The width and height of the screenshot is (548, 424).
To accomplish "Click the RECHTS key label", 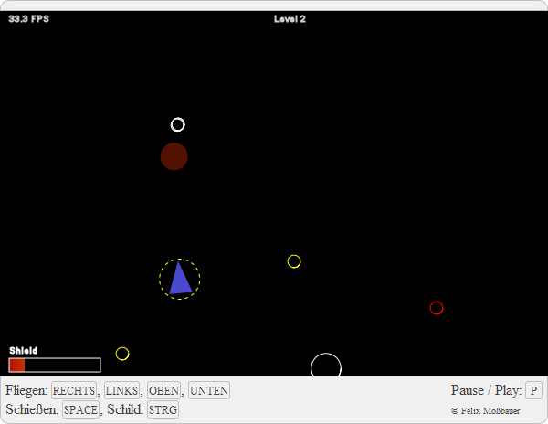I will (74, 390).
